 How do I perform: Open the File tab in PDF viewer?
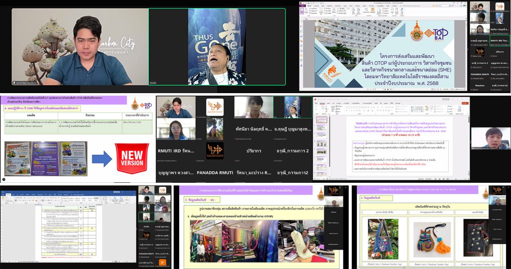tap(302, 5)
